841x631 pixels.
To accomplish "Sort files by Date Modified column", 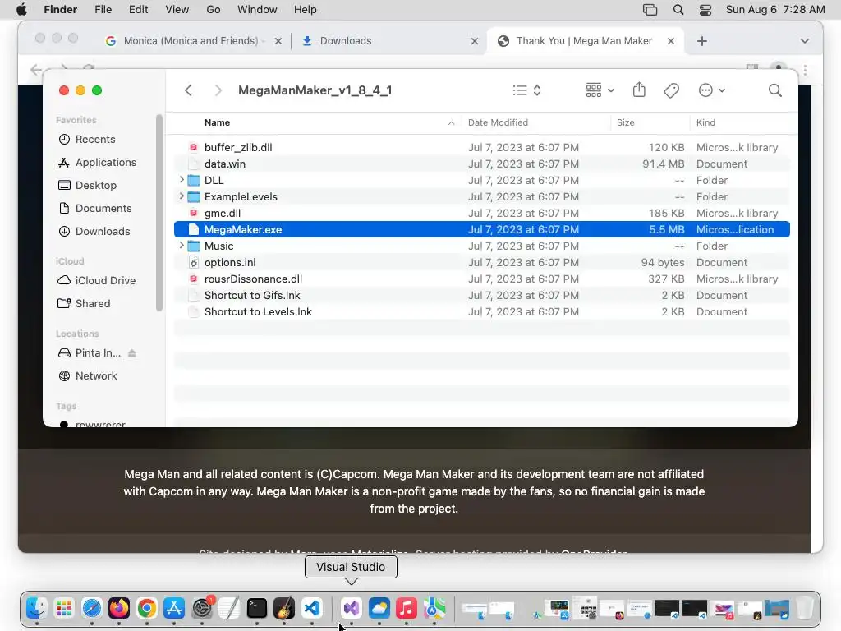I will click(x=498, y=122).
